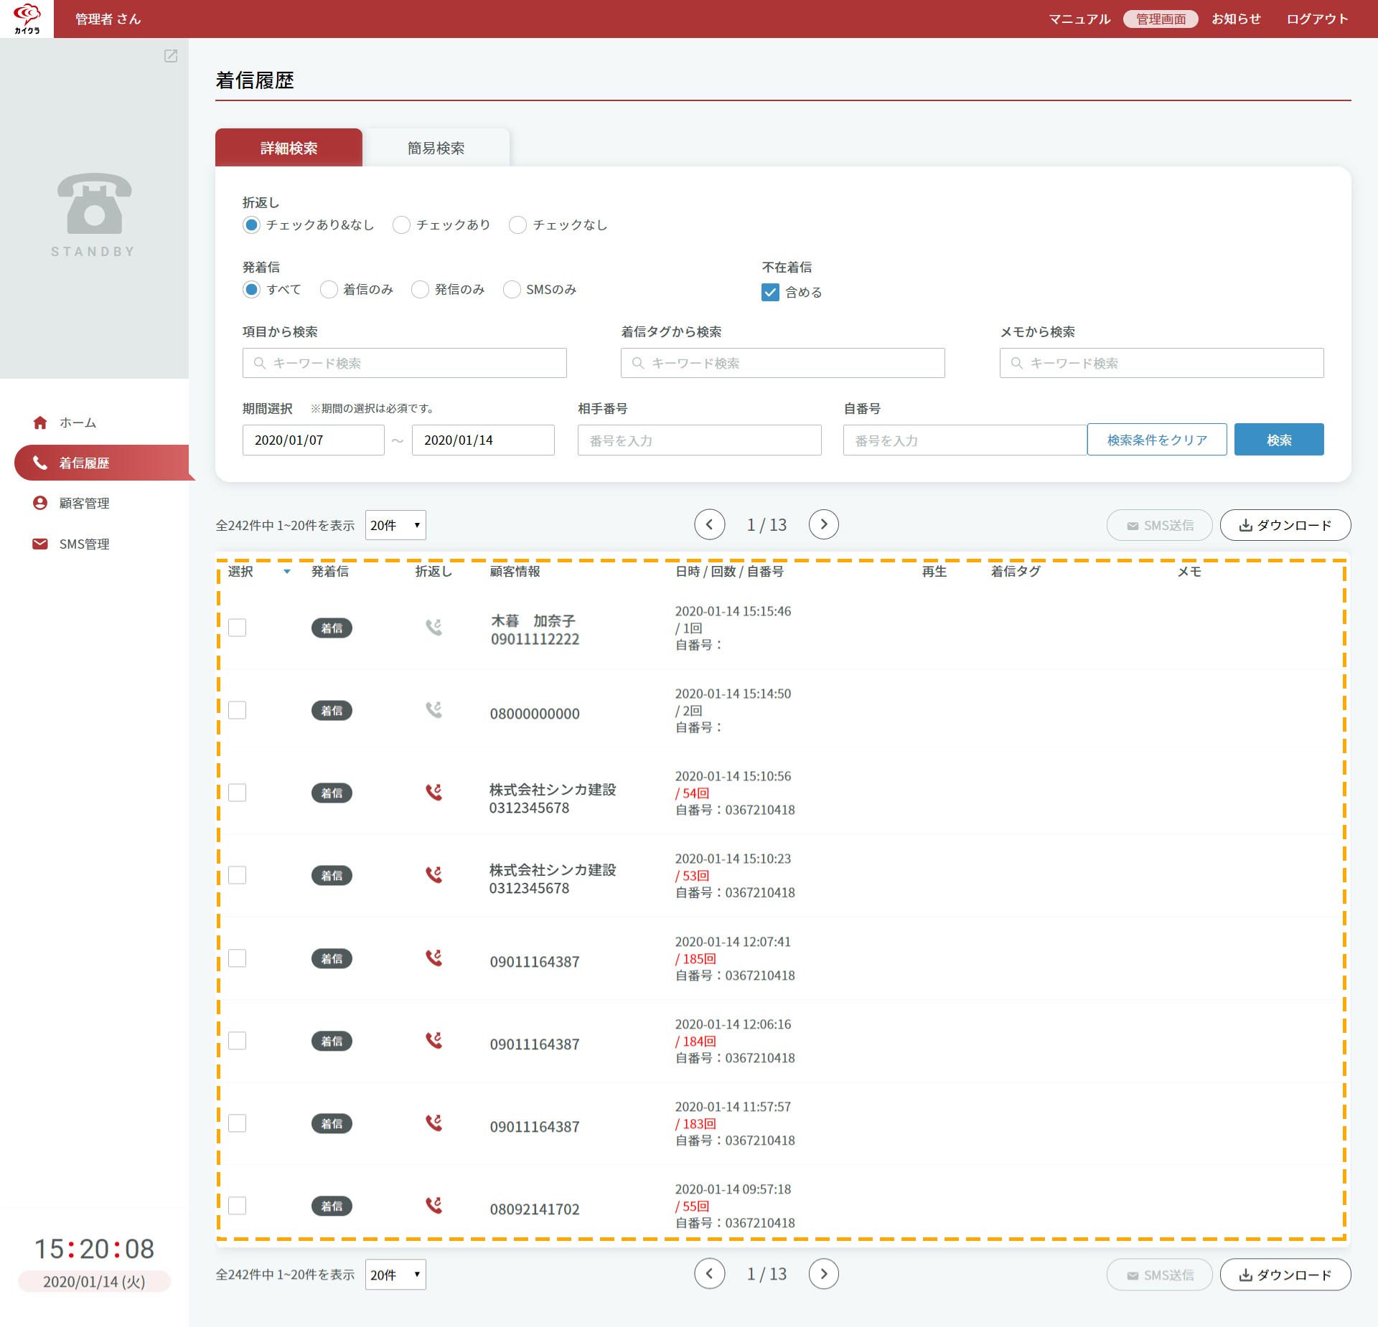Click callback phone icon for 53回 row

433,875
